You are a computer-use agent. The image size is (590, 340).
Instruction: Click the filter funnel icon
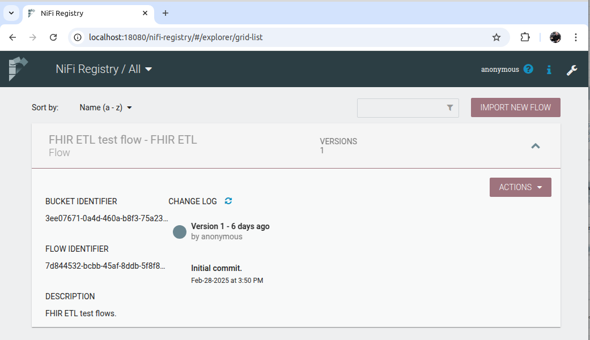449,108
